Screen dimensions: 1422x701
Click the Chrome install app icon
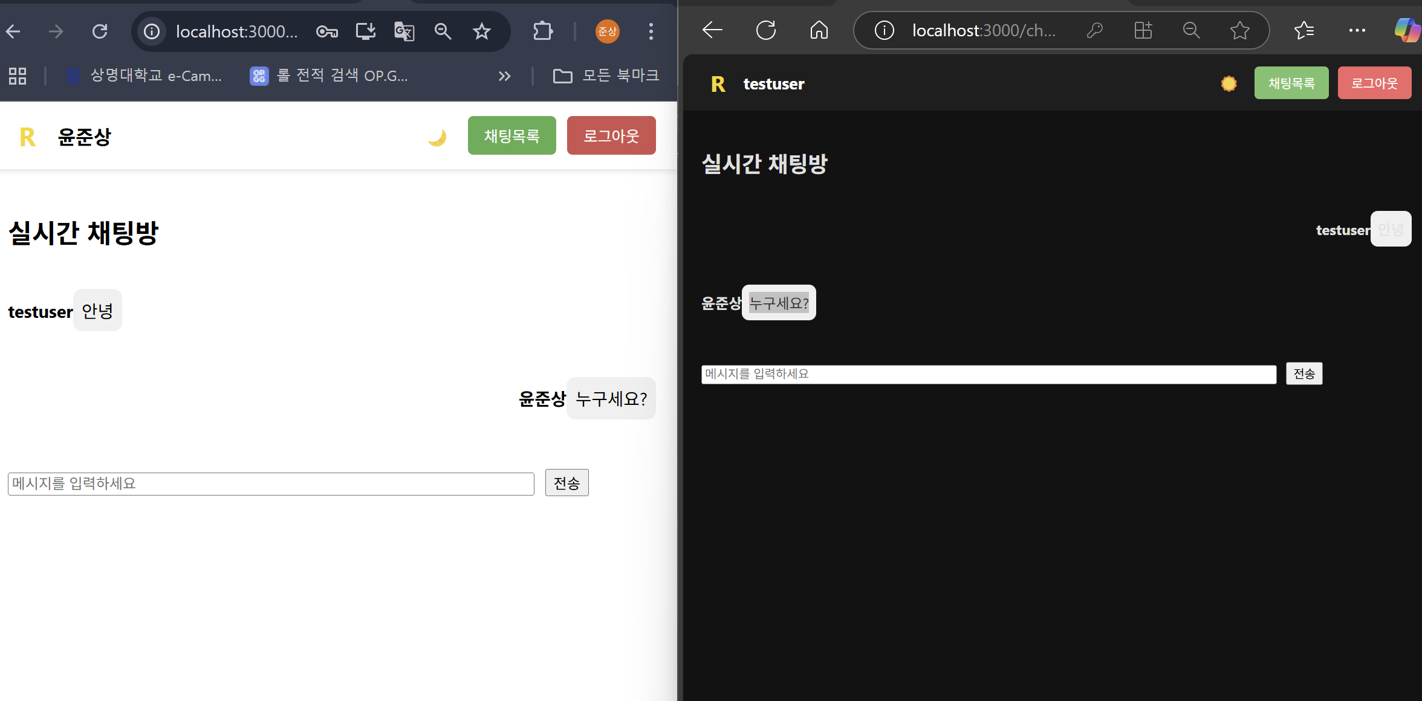(x=365, y=31)
